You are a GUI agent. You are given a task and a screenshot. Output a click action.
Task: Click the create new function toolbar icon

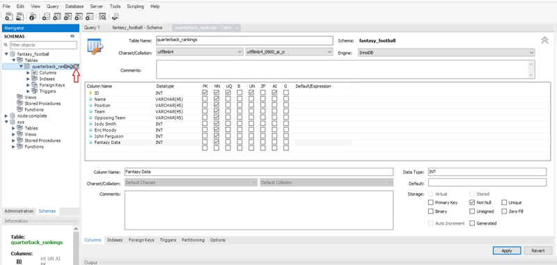pyautogui.click(x=90, y=16)
